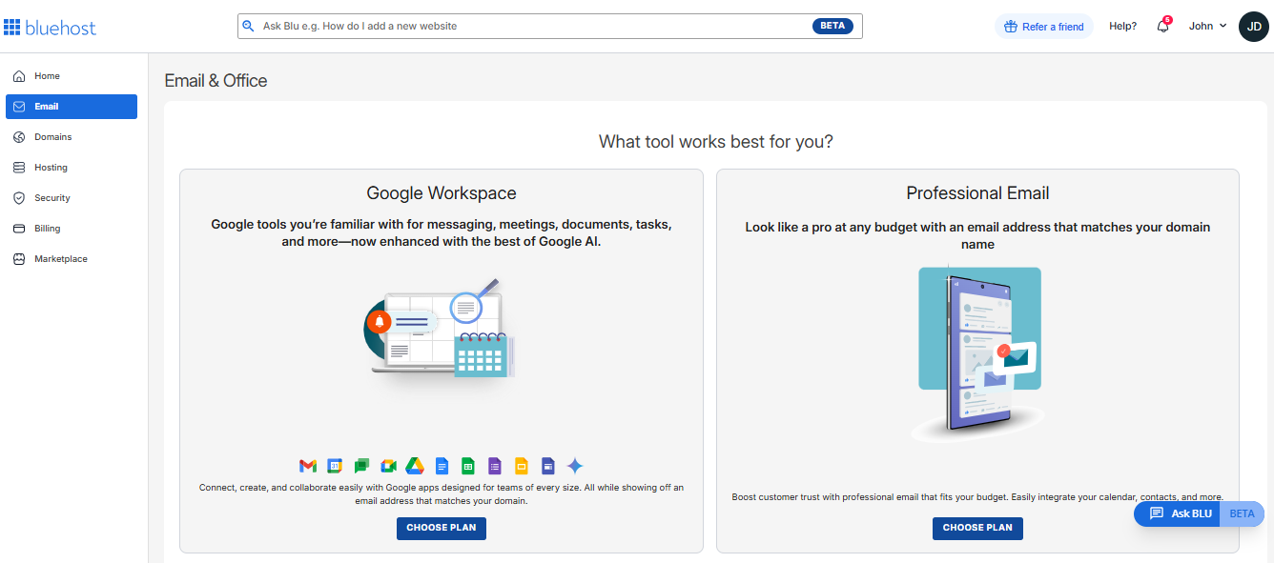This screenshot has width=1274, height=563.
Task: Navigate to Security in the sidebar
Action: (53, 197)
